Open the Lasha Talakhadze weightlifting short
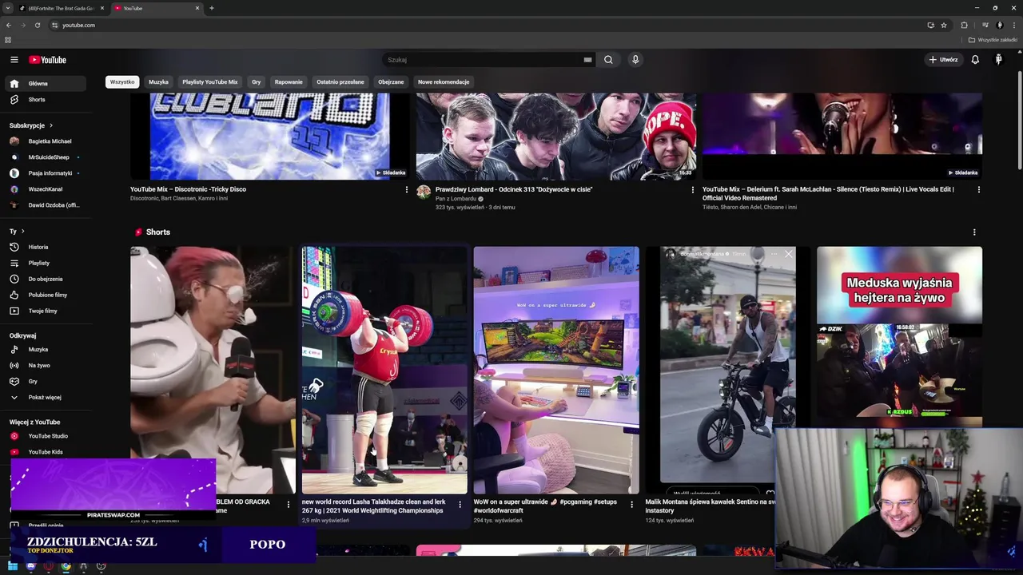This screenshot has width=1023, height=575. [384, 371]
